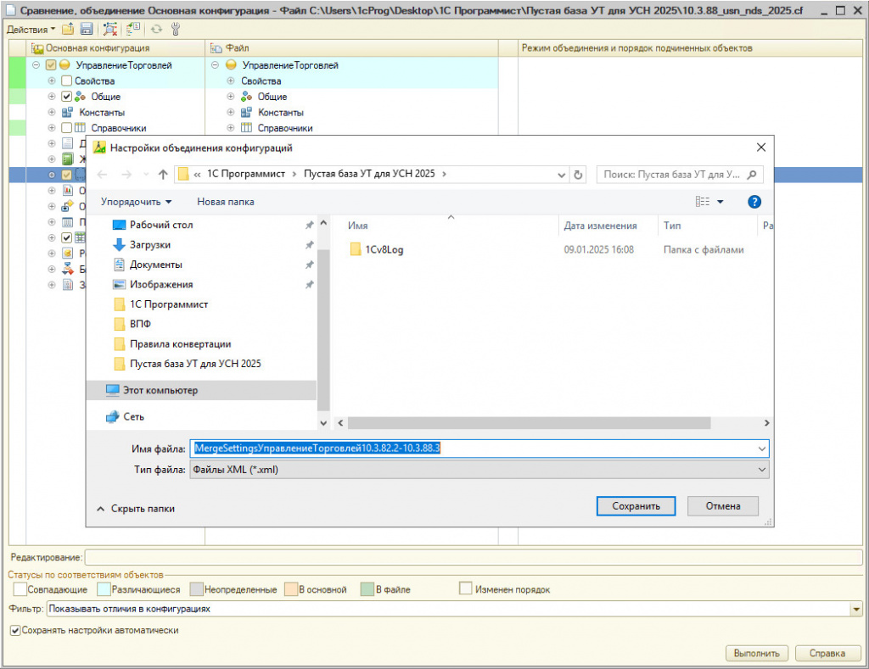Image resolution: width=869 pixels, height=669 pixels.
Task: Toggle the checkbox in the highlighted blue tree row
Action: pyautogui.click(x=66, y=175)
